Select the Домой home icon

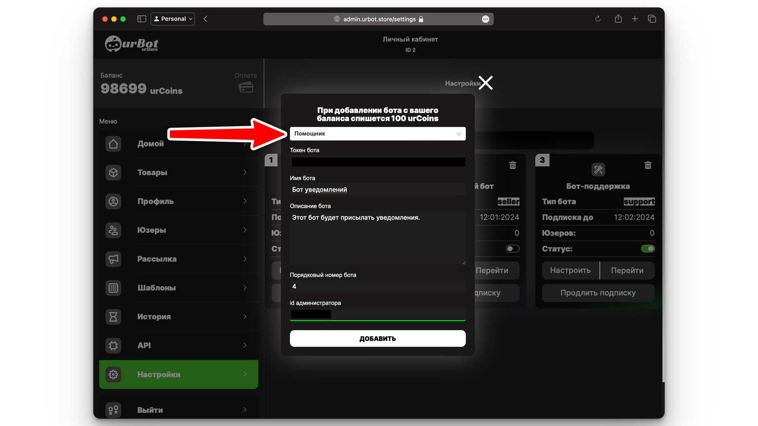click(x=113, y=143)
